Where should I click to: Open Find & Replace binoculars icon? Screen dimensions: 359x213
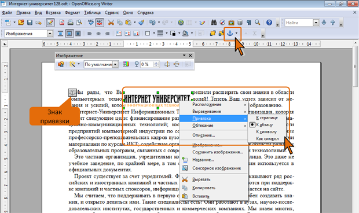click(x=214, y=23)
